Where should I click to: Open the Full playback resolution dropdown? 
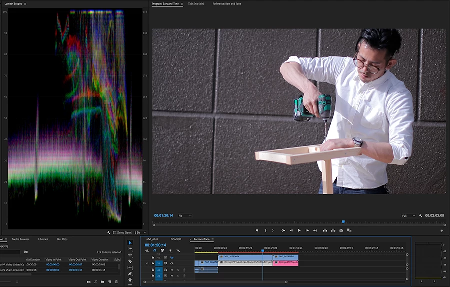[x=408, y=216]
